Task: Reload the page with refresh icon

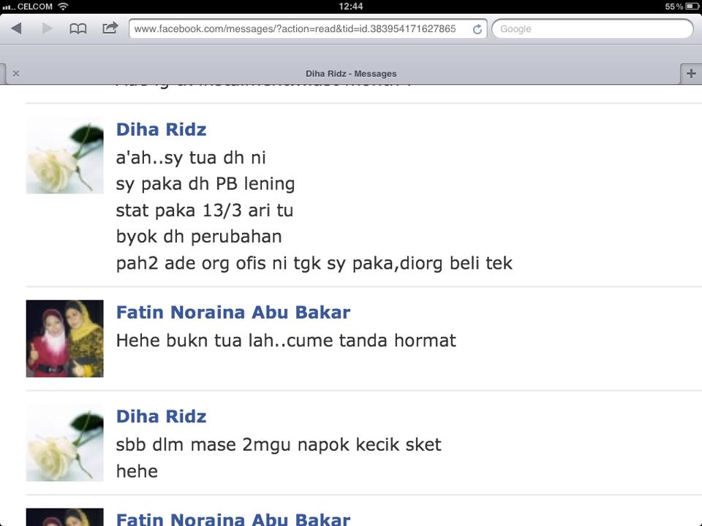Action: point(478,29)
